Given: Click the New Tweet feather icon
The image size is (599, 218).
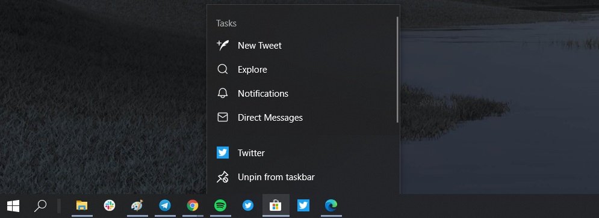Looking at the screenshot, I should coord(223,46).
